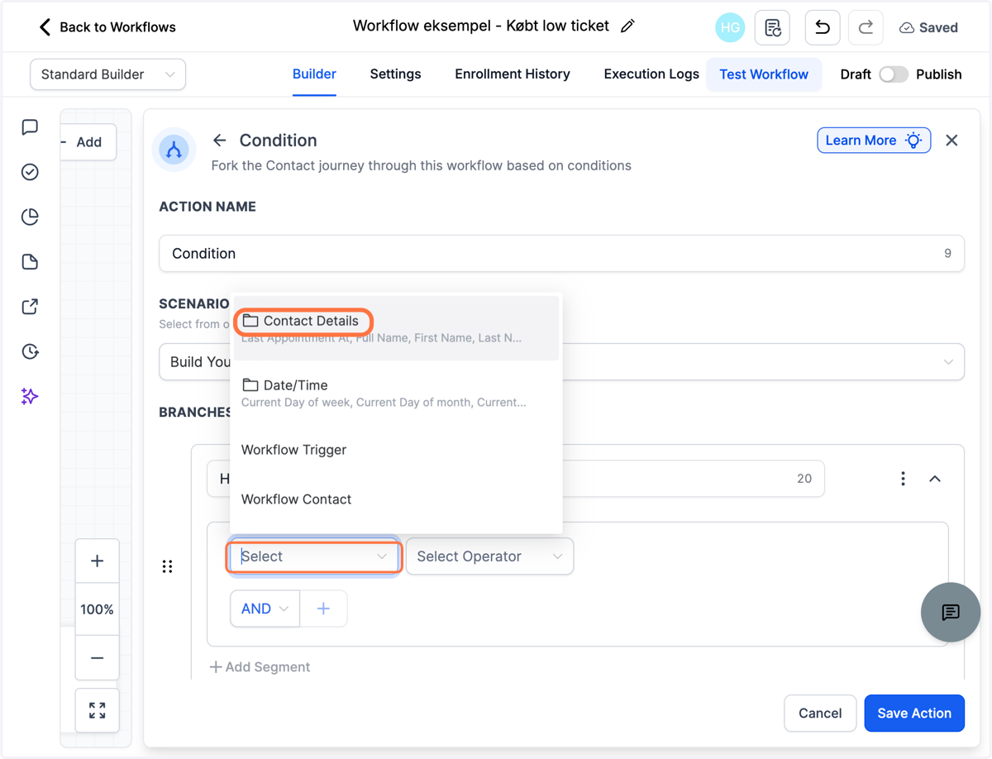Open the version history notes icon

click(773, 27)
